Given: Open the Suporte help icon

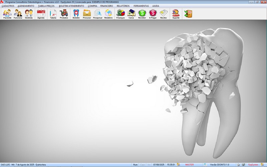Looking at the screenshot, I should tap(176, 13).
